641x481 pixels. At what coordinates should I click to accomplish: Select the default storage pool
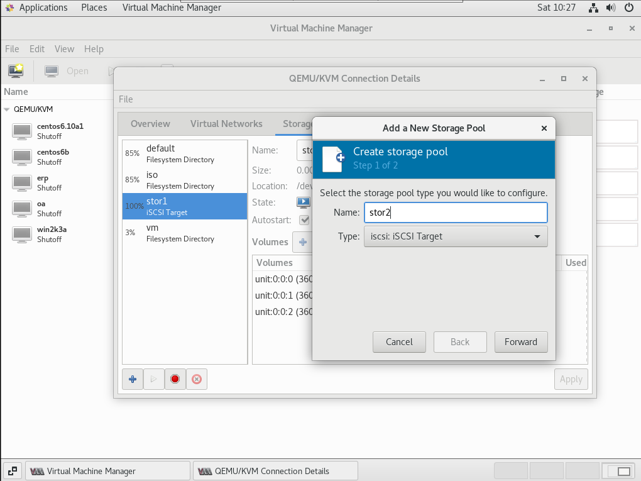185,153
